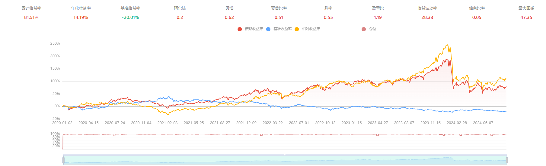Image resolution: width=546 pixels, height=166 pixels.
Task: Click the 250% y-axis tick label
Action: 55,43
